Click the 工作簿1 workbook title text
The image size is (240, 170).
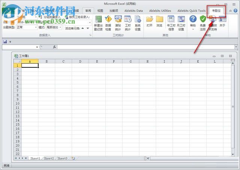(24, 56)
